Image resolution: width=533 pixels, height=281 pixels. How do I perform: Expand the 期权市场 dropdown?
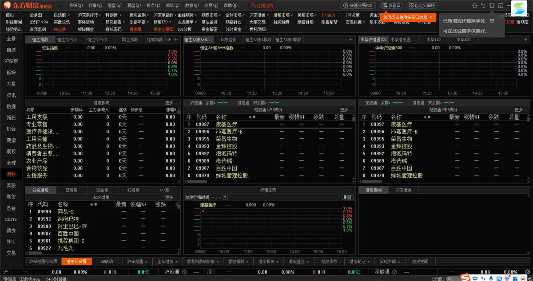(x=211, y=15)
